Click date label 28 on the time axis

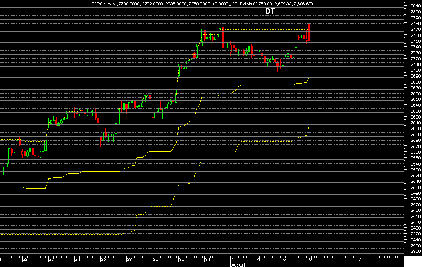click(x=129, y=259)
